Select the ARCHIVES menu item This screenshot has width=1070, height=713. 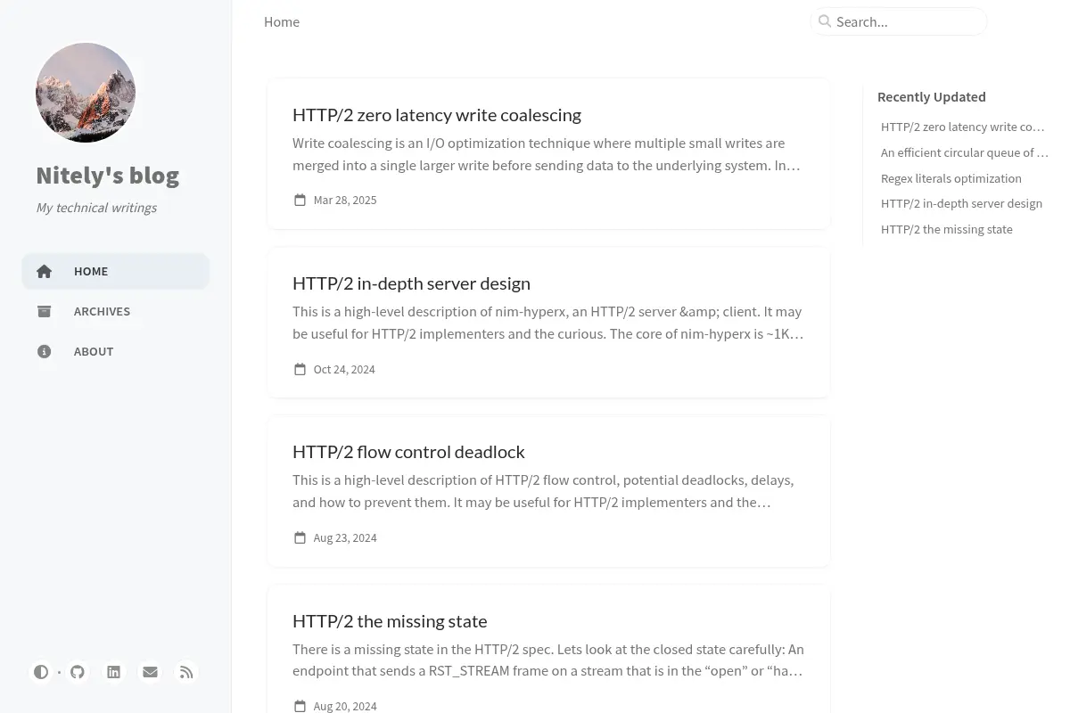[116, 311]
